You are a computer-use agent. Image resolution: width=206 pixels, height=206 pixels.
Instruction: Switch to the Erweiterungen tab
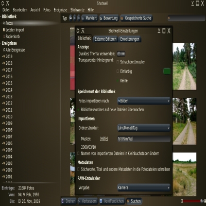[x=130, y=39]
